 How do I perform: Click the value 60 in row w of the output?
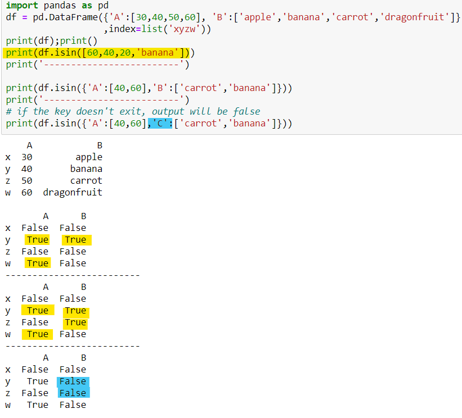pos(27,192)
